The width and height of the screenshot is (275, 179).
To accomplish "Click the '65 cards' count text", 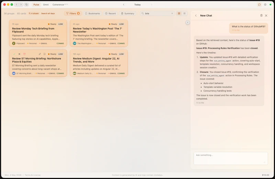I will [22, 13].
